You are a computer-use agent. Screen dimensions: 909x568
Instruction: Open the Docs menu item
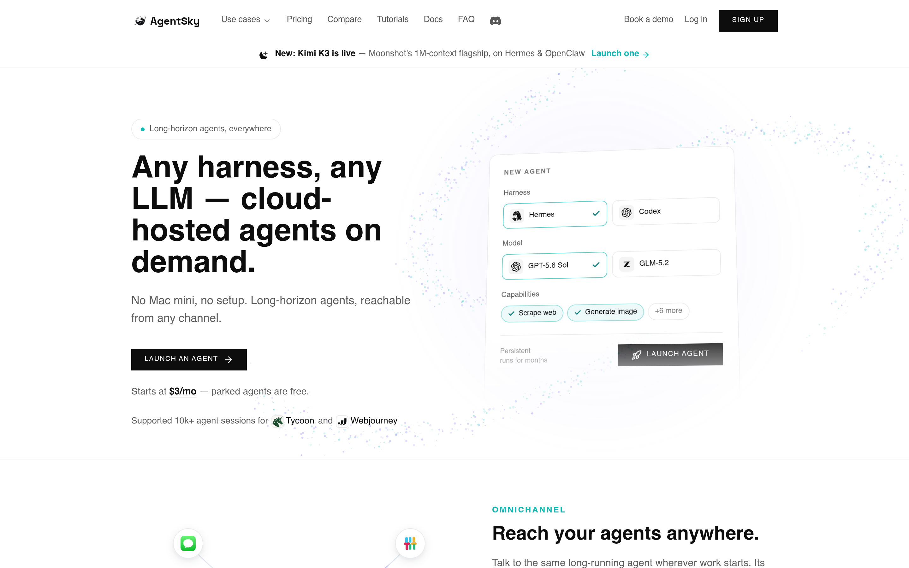coord(433,20)
